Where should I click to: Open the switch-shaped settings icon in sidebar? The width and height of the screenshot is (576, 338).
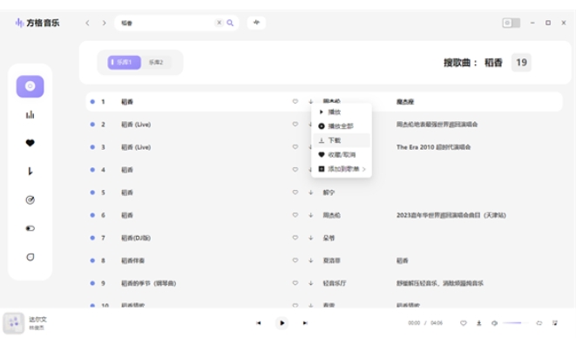coord(30,228)
